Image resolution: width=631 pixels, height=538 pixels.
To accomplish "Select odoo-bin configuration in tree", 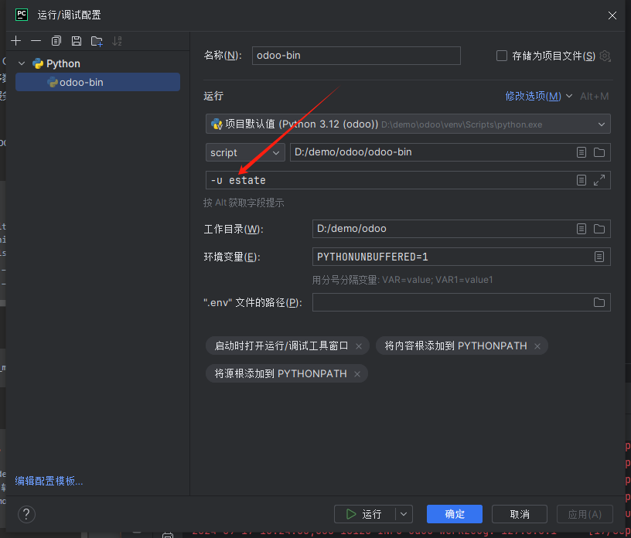I will coord(81,82).
